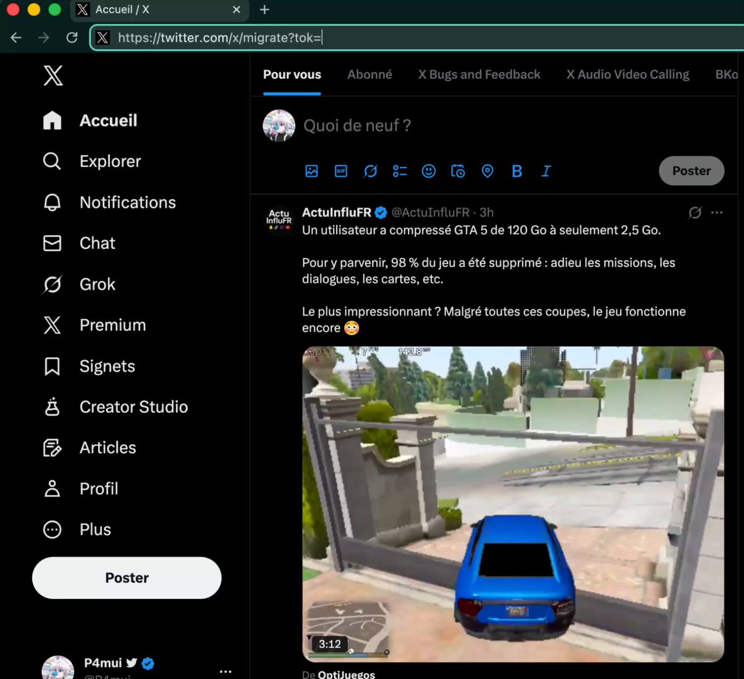Click the large Poster button in sidebar
The image size is (744, 679).
[126, 578]
